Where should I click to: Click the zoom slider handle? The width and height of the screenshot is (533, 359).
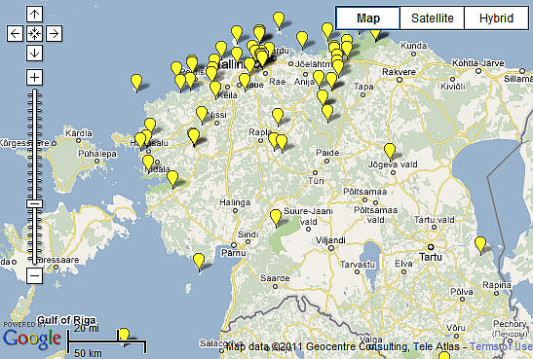[x=34, y=203]
